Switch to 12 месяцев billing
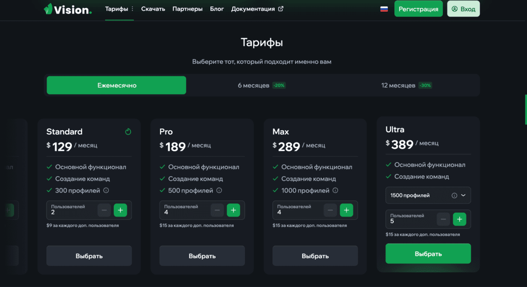Viewport: 527px width, 287px height. (406, 85)
